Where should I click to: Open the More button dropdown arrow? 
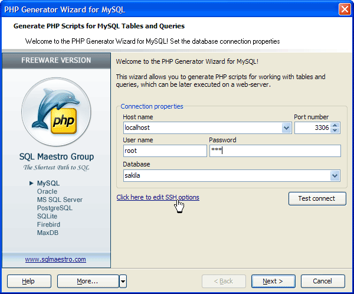[123, 282]
